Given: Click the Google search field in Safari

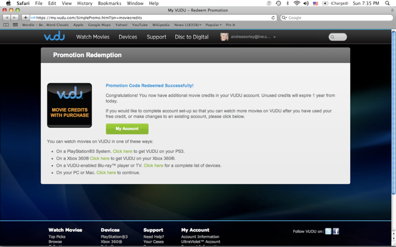Looking at the screenshot, I should (337, 18).
